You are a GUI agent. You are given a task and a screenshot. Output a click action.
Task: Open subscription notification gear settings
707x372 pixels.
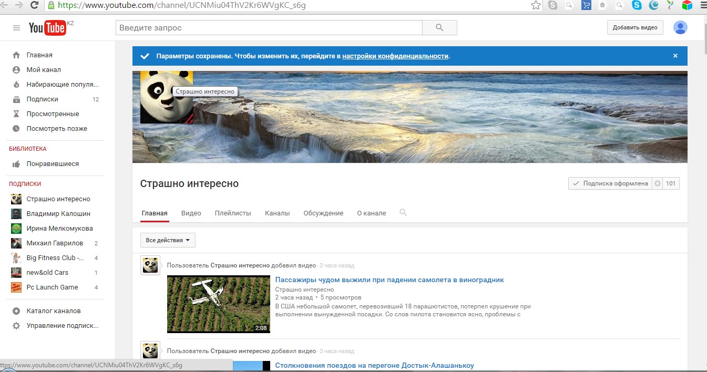point(657,183)
